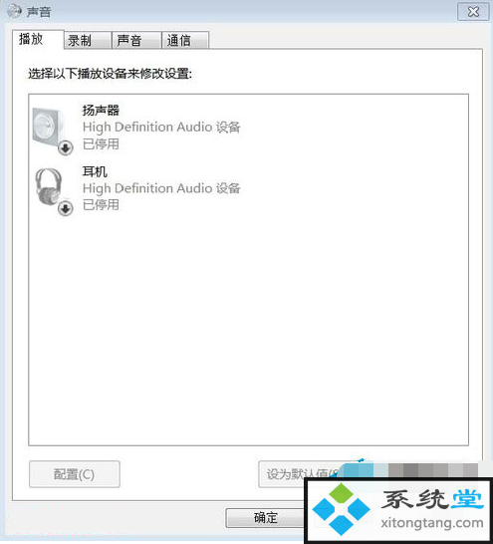Click the sound icon in the title bar
Viewport: 493px width, 544px height.
tap(14, 11)
